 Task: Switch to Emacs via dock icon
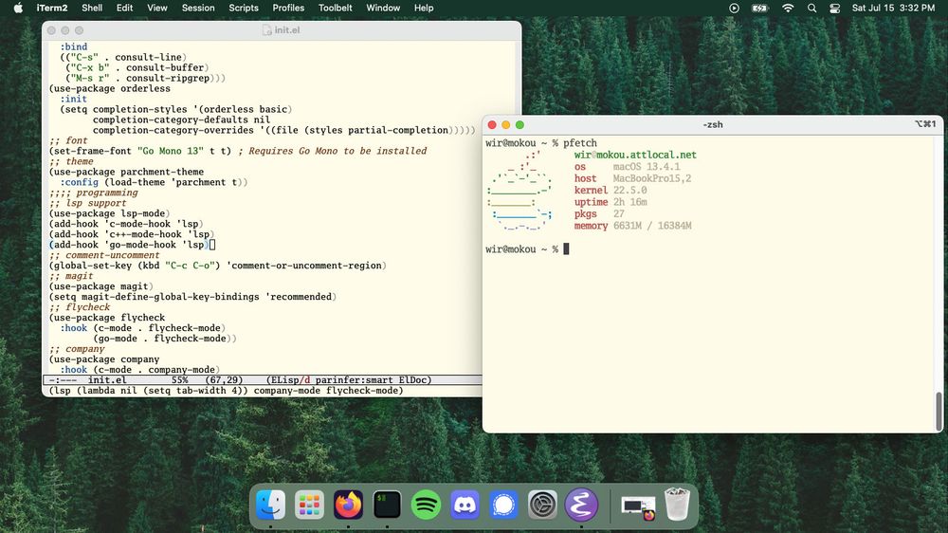tap(580, 505)
